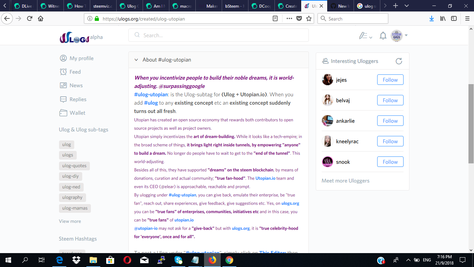Refresh the Interesting Uloggers list
This screenshot has width=474, height=267.
399,61
